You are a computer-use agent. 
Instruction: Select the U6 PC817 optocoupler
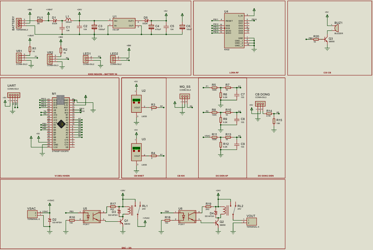coord(187,217)
